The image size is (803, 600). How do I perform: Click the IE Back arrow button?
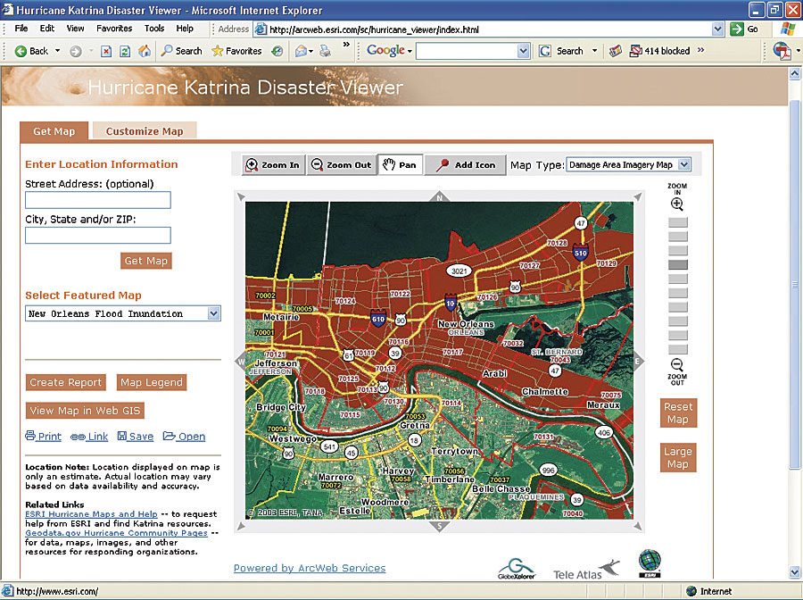pyautogui.click(x=32, y=51)
